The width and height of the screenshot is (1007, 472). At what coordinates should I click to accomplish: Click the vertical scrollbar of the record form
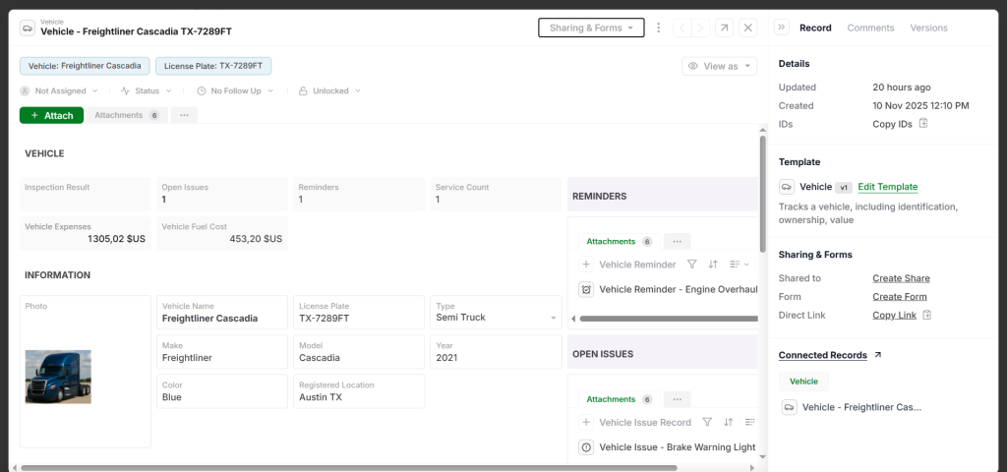pos(762,194)
